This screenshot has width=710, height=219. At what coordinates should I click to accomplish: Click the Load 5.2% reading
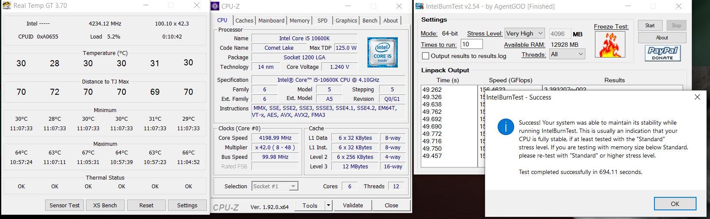tap(105, 37)
